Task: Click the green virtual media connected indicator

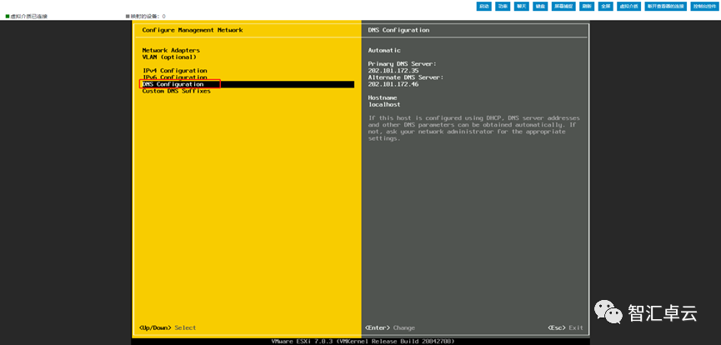Action: tap(8, 16)
